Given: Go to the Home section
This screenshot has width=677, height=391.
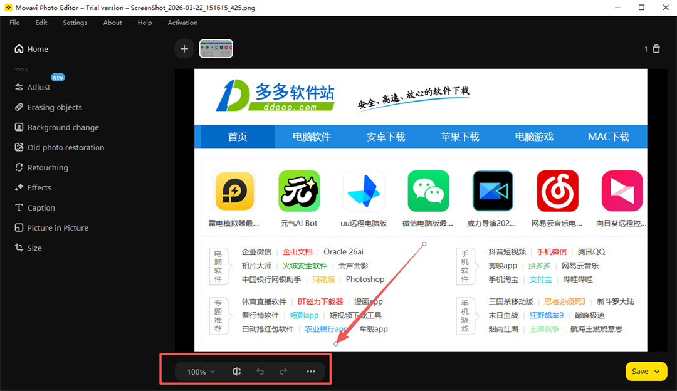Looking at the screenshot, I should tap(31, 50).
